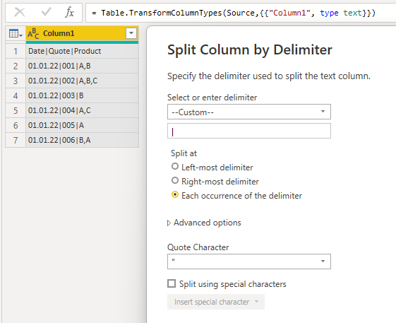Click ABC data type icon on Column1
The height and width of the screenshot is (323, 396).
tap(33, 34)
